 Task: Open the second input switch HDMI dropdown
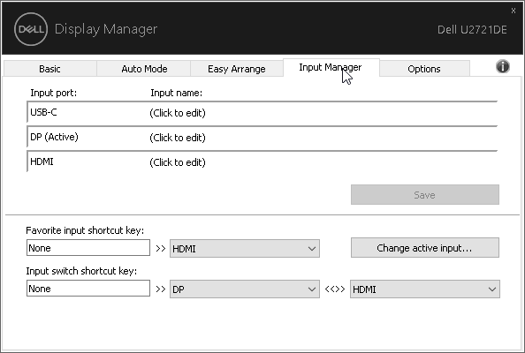(x=425, y=289)
